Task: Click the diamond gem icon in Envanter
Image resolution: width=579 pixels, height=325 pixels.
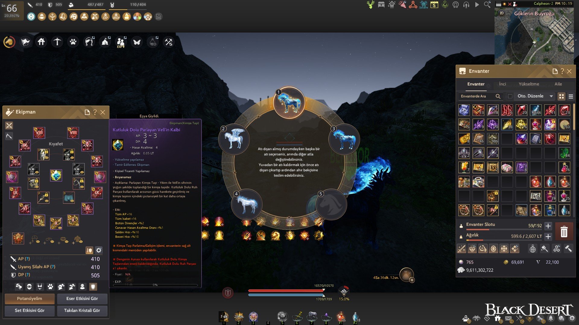Action: pos(472,249)
